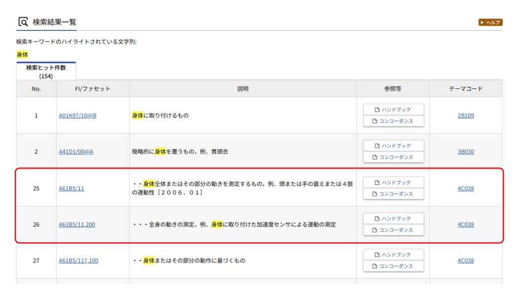Image resolution: width=519 pixels, height=292 pixels.
Task: Click row number 27 cell
Action: [36, 261]
